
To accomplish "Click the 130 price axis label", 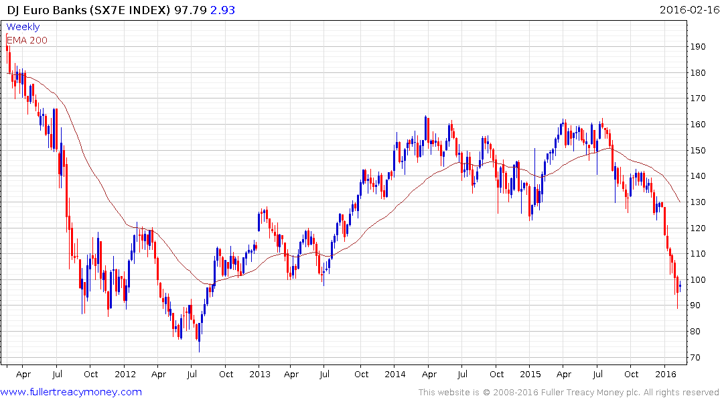I will pyautogui.click(x=698, y=202).
